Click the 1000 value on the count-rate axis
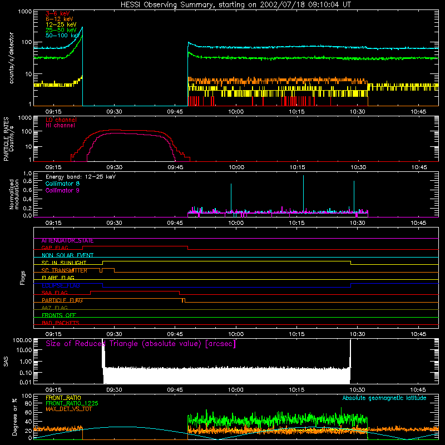Viewport: 445px width, 445px height. click(24, 12)
